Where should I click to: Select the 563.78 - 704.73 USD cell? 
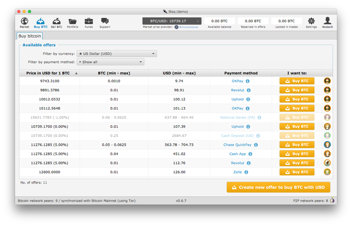179,145
